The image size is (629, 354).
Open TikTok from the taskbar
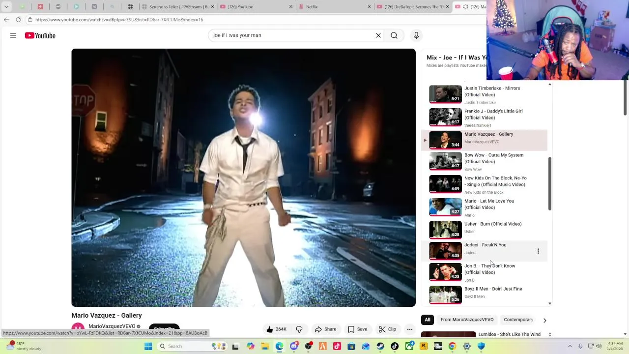click(395, 346)
